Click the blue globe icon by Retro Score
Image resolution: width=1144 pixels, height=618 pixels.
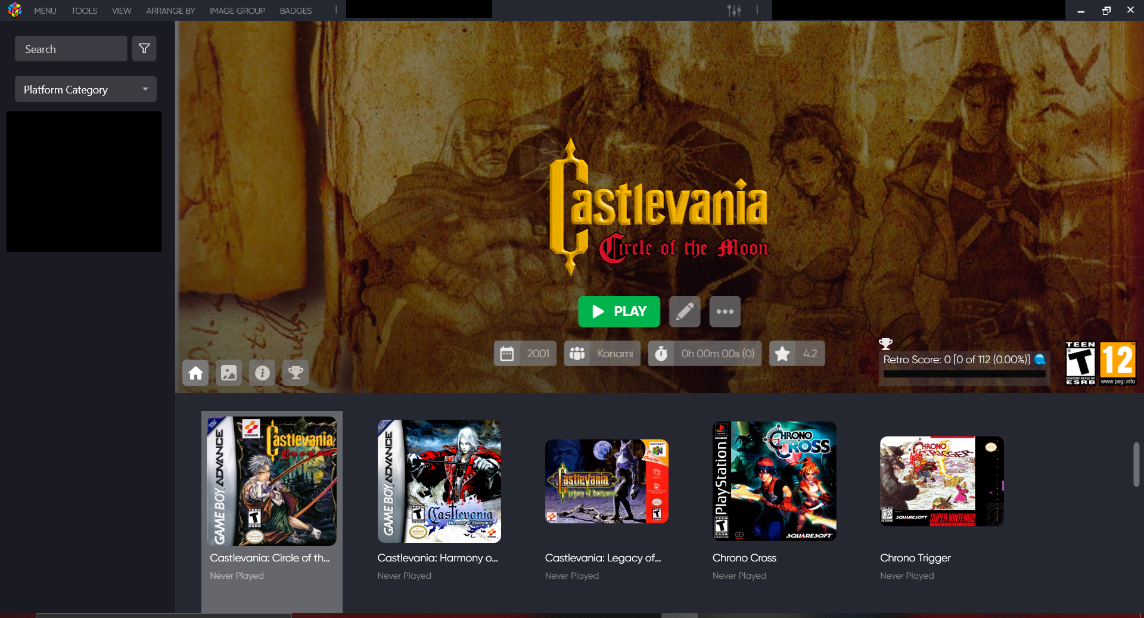[1040, 359]
